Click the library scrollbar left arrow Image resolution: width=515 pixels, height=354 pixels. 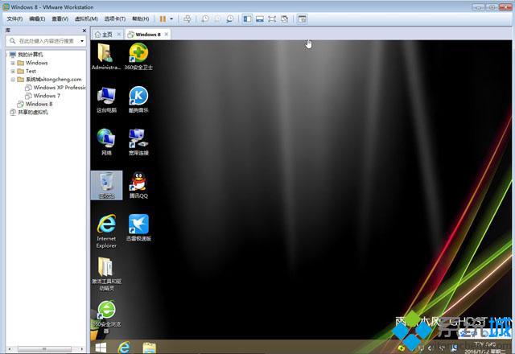pos(9,348)
